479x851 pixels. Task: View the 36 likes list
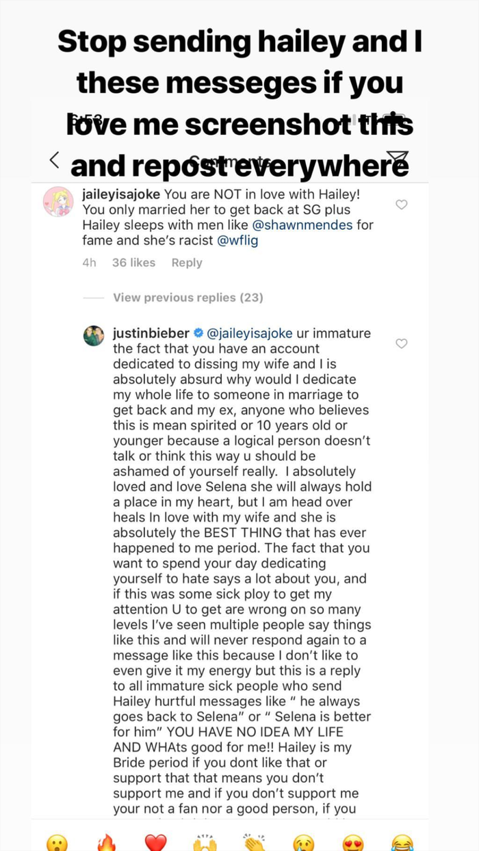pyautogui.click(x=133, y=263)
